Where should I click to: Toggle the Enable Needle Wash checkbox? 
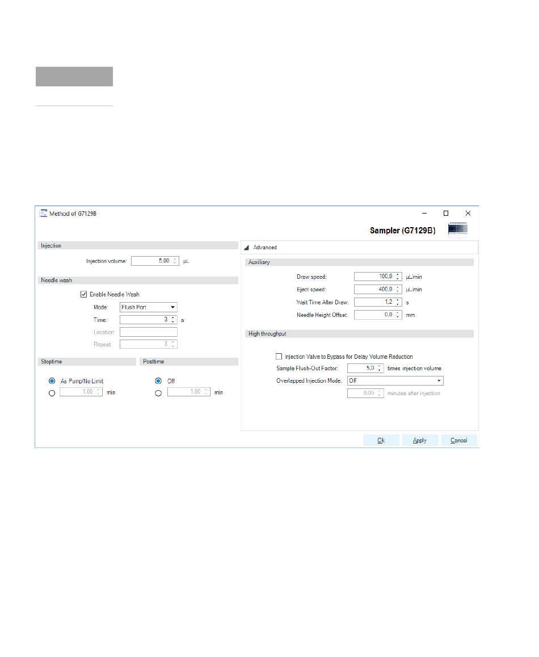pyautogui.click(x=84, y=294)
